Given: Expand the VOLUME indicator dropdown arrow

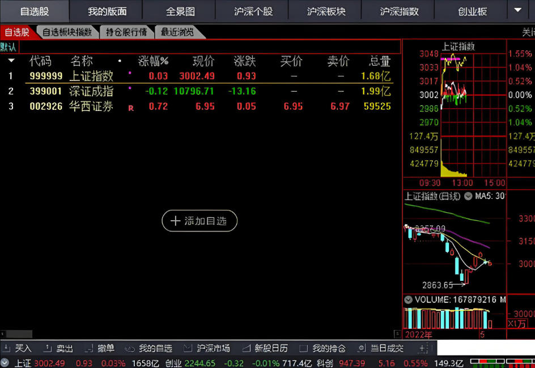Looking at the screenshot, I should (408, 299).
